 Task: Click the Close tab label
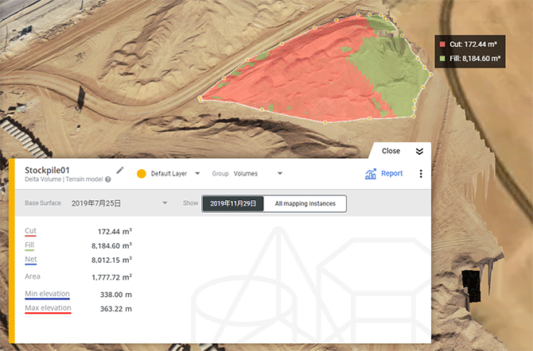click(x=391, y=151)
